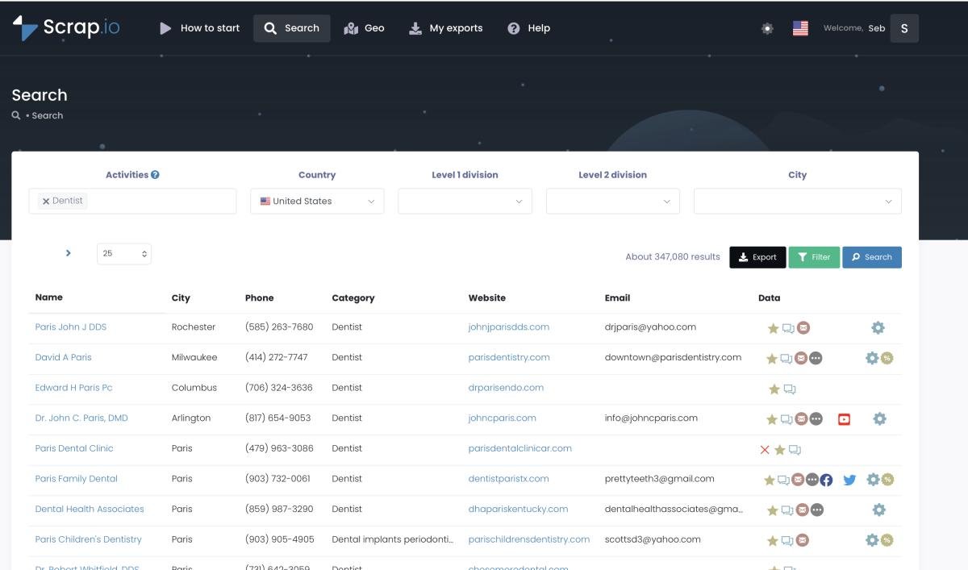Image resolution: width=968 pixels, height=570 pixels.
Task: Open the Country dropdown showing United States
Action: pos(317,202)
